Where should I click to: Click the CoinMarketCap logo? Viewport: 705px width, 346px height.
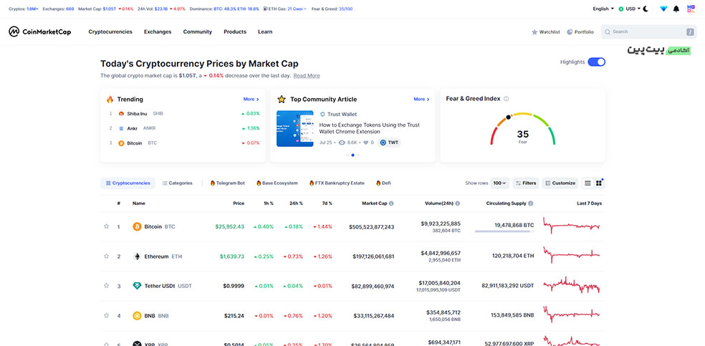[39, 32]
